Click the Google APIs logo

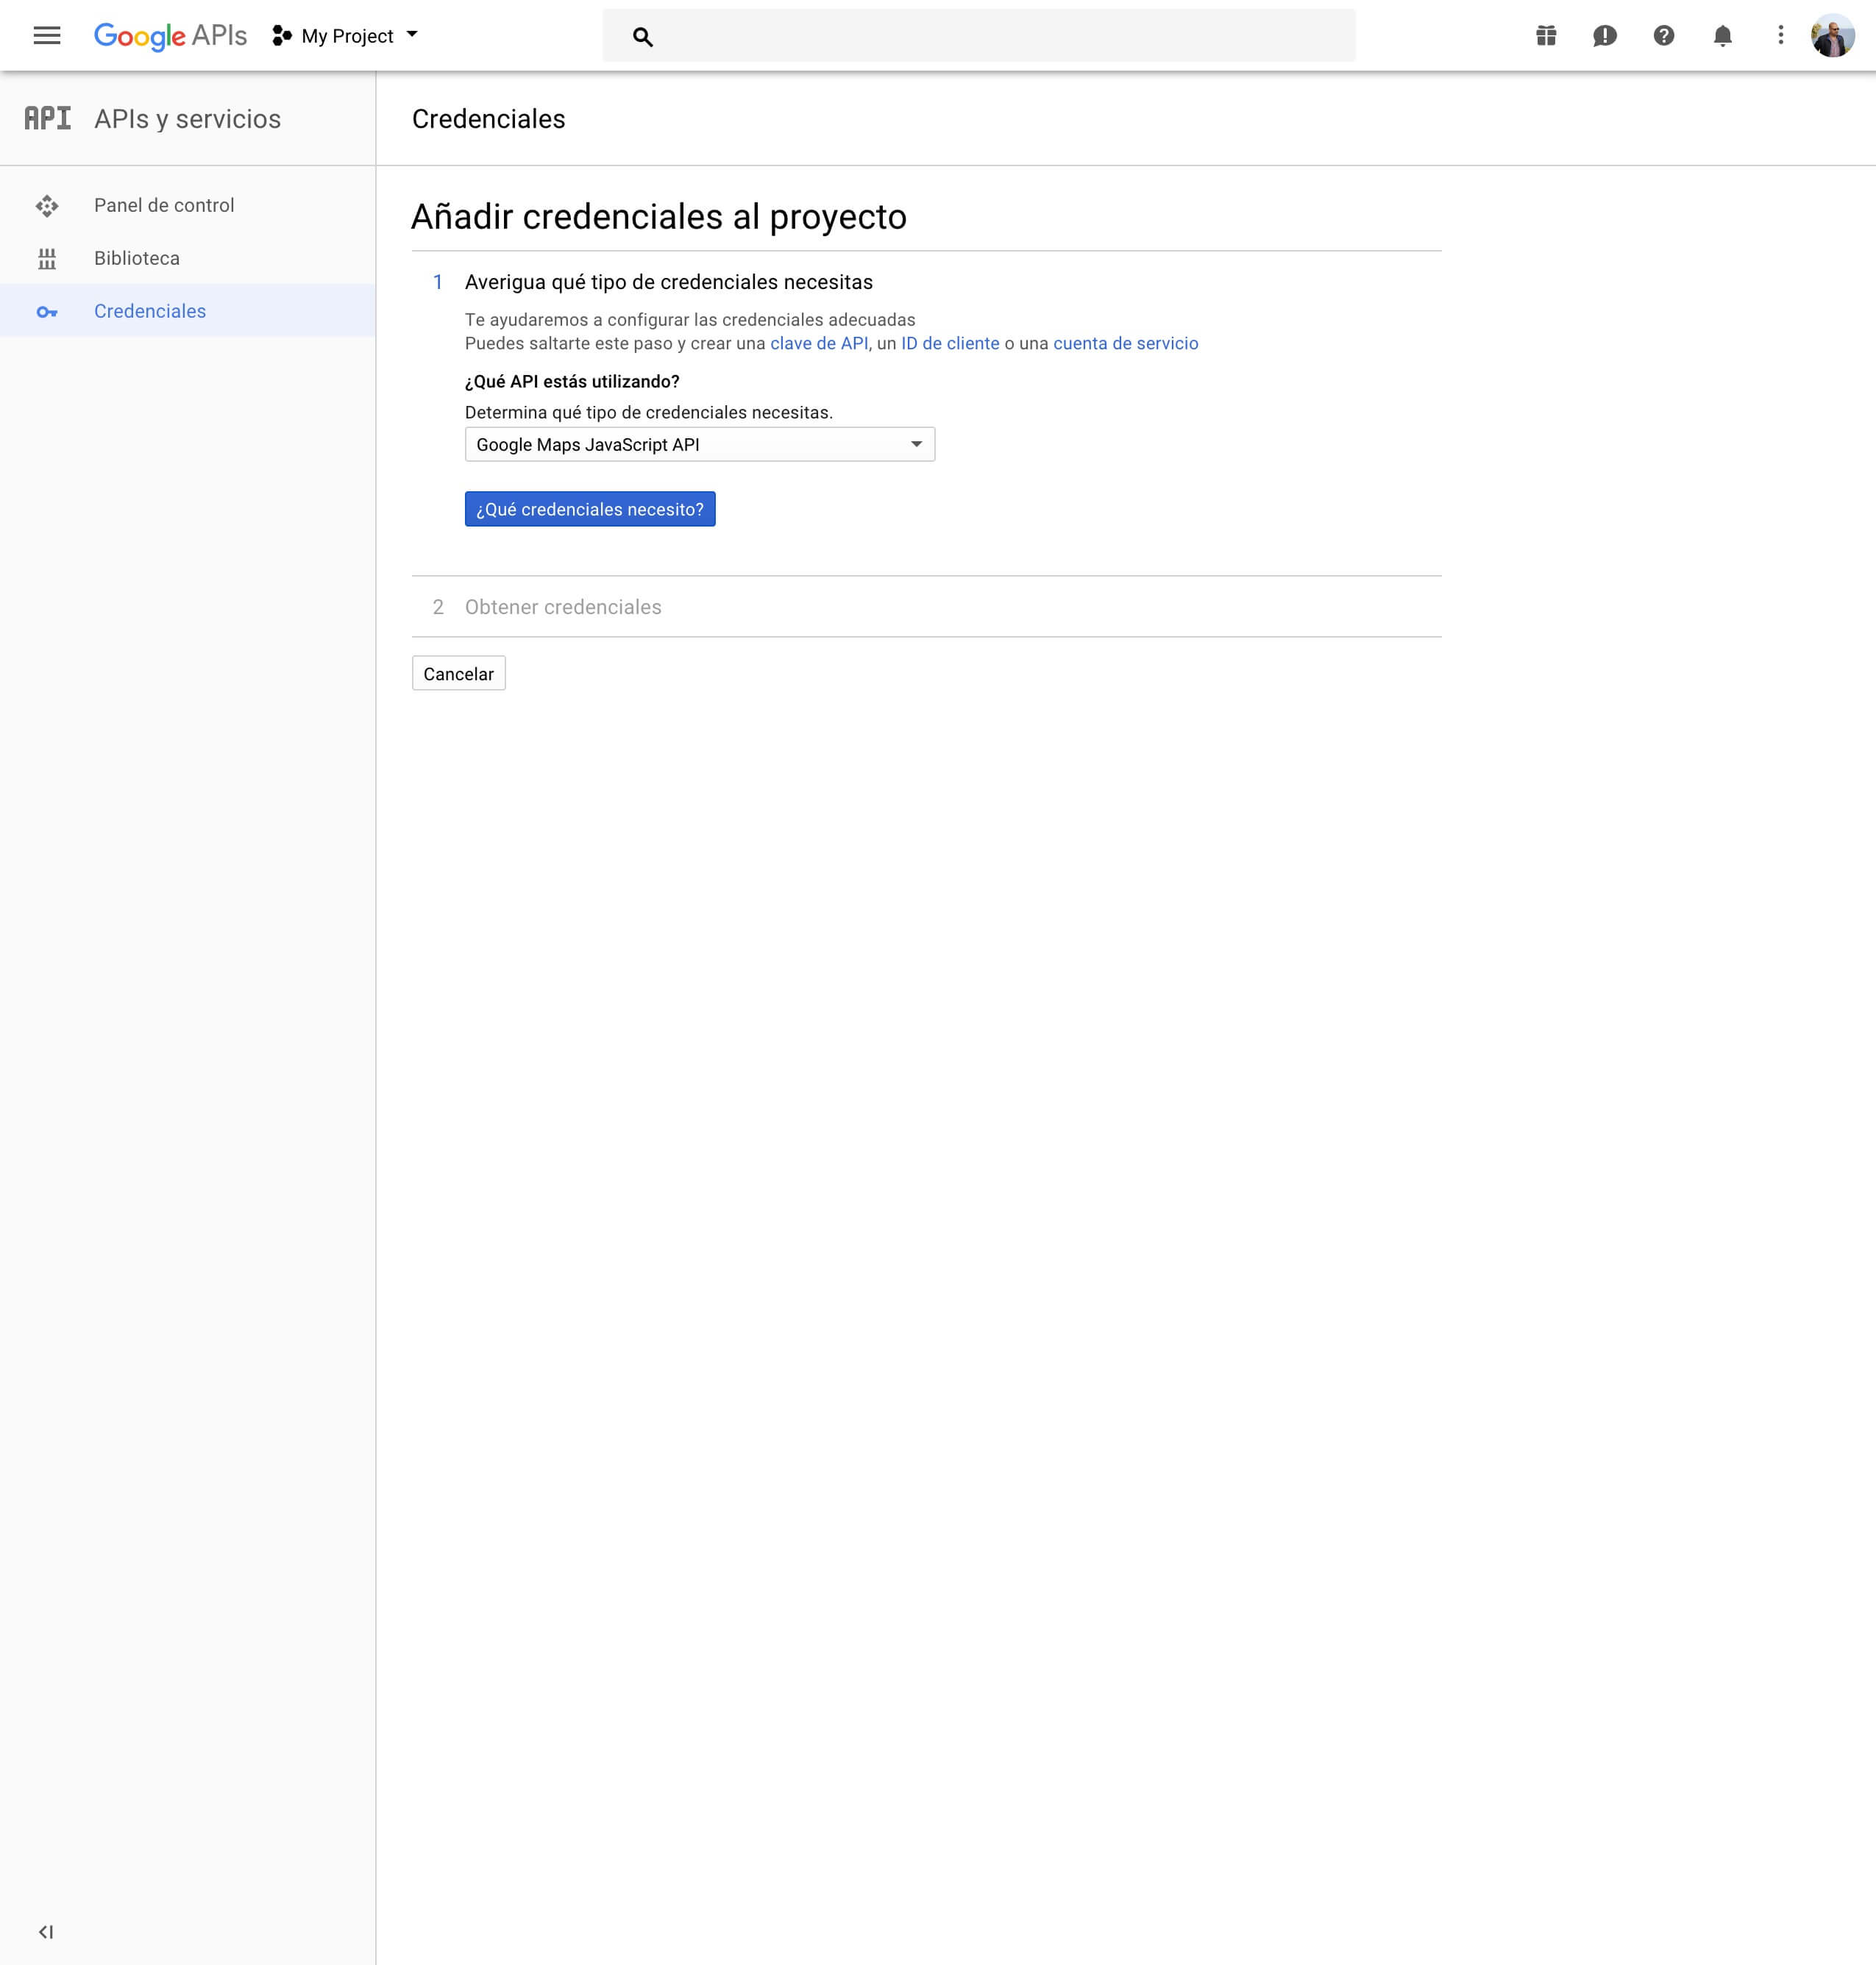[x=170, y=36]
